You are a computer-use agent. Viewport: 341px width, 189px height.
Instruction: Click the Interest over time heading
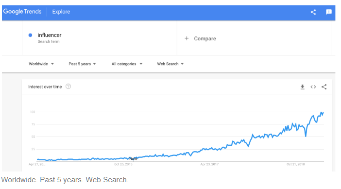[45, 87]
